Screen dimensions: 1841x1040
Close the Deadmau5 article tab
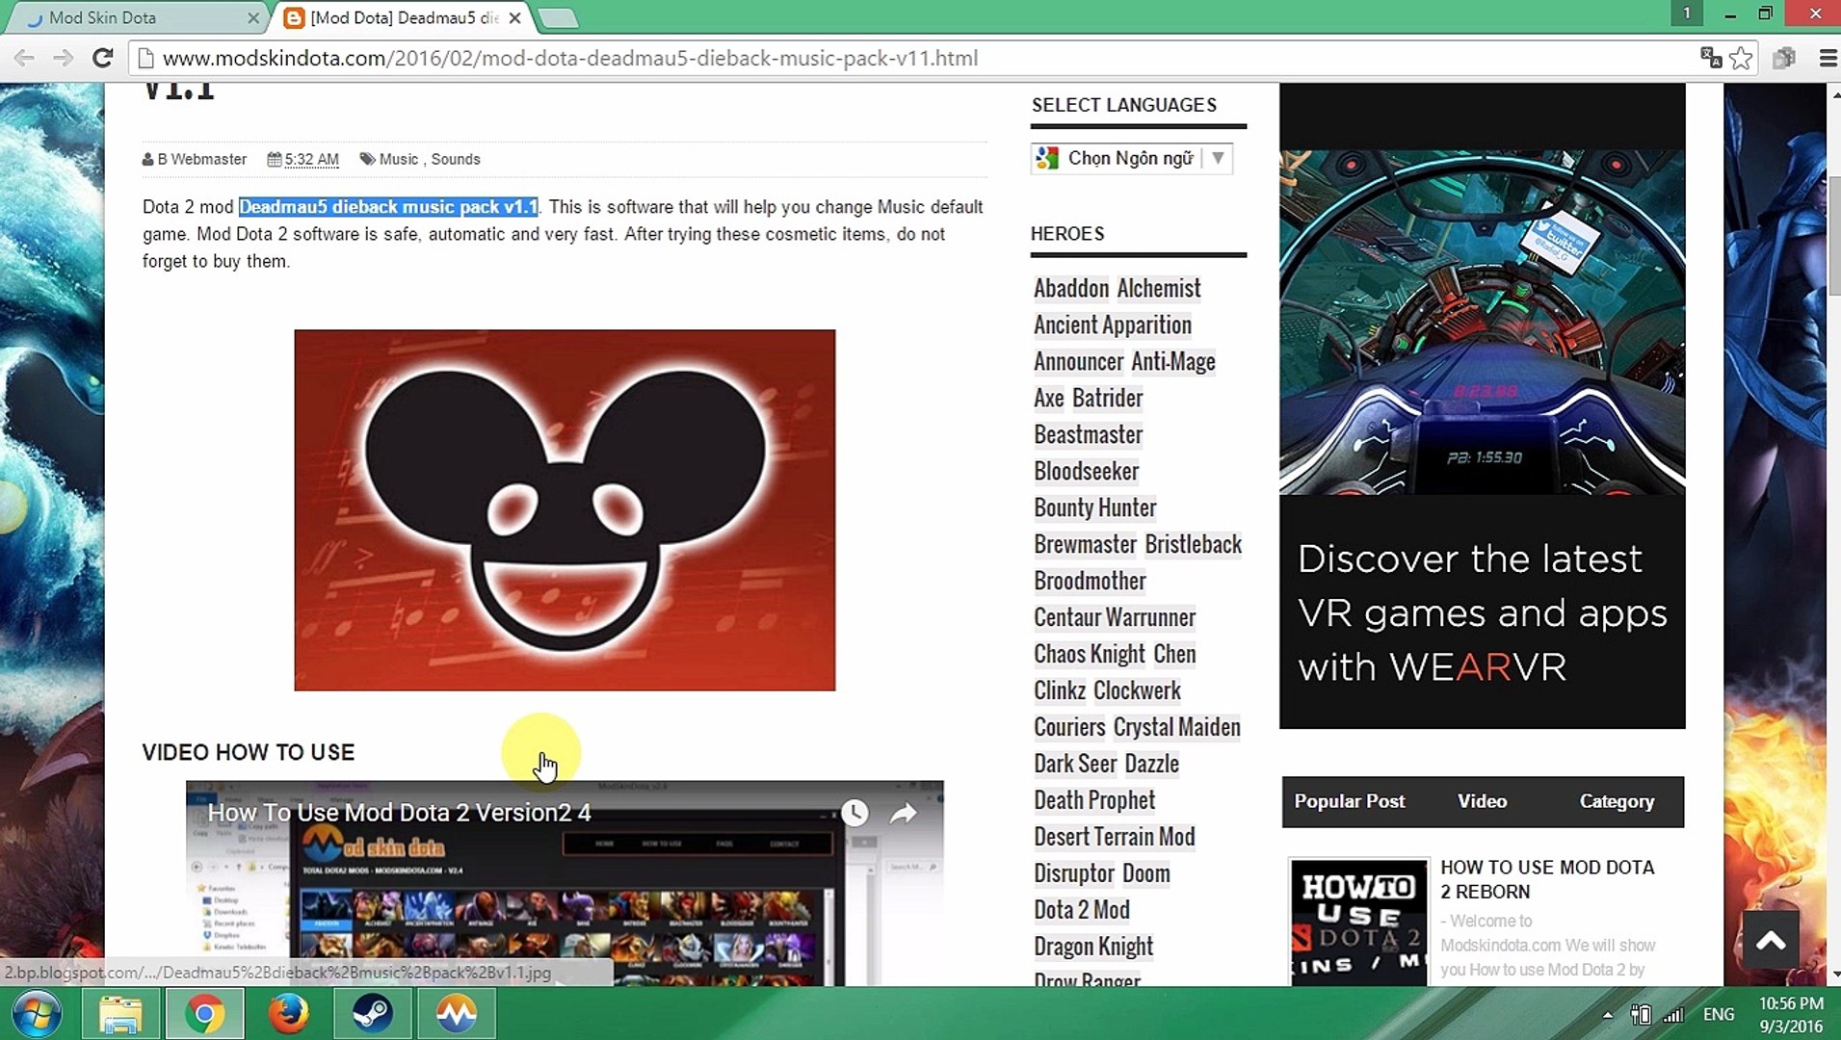point(515,17)
